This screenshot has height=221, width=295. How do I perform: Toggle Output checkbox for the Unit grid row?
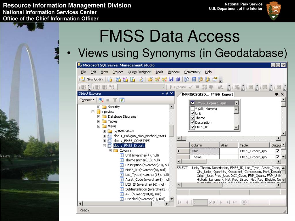pos(277,151)
